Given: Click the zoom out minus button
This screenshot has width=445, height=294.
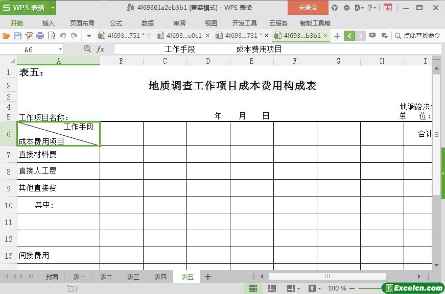Looking at the screenshot, I should (x=352, y=288).
